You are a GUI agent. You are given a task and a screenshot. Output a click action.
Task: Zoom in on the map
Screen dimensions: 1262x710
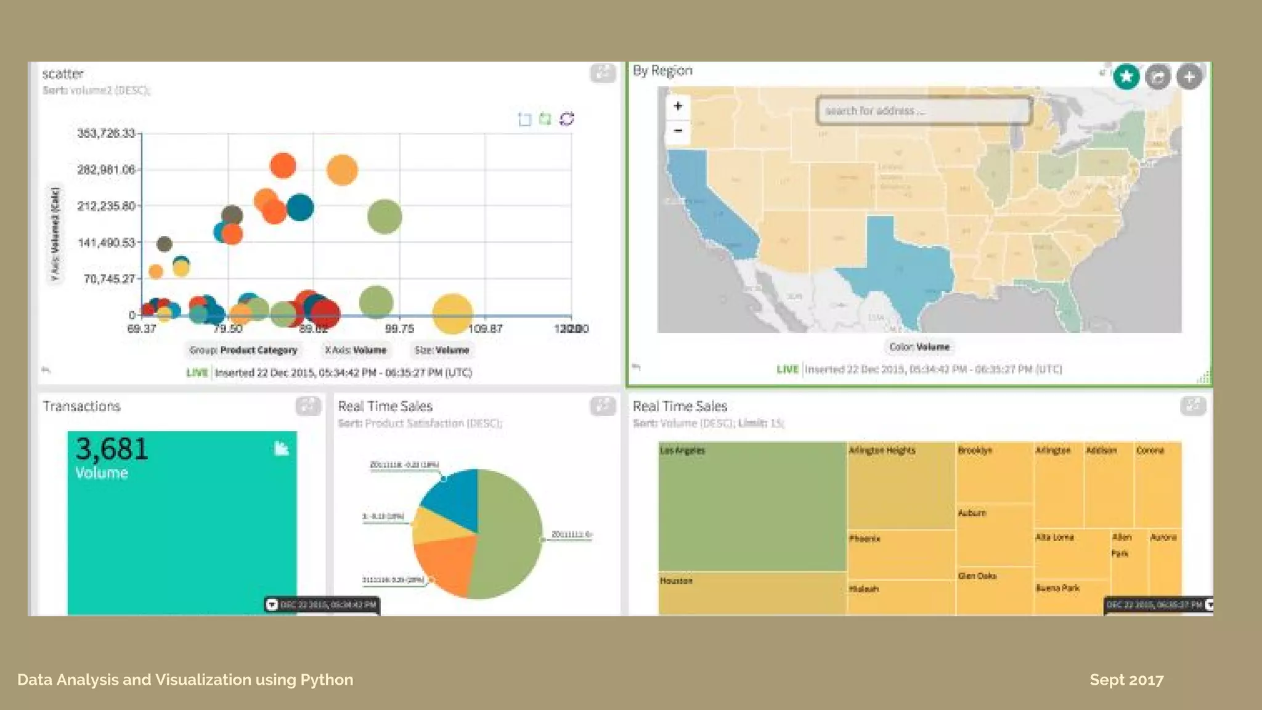pos(678,106)
